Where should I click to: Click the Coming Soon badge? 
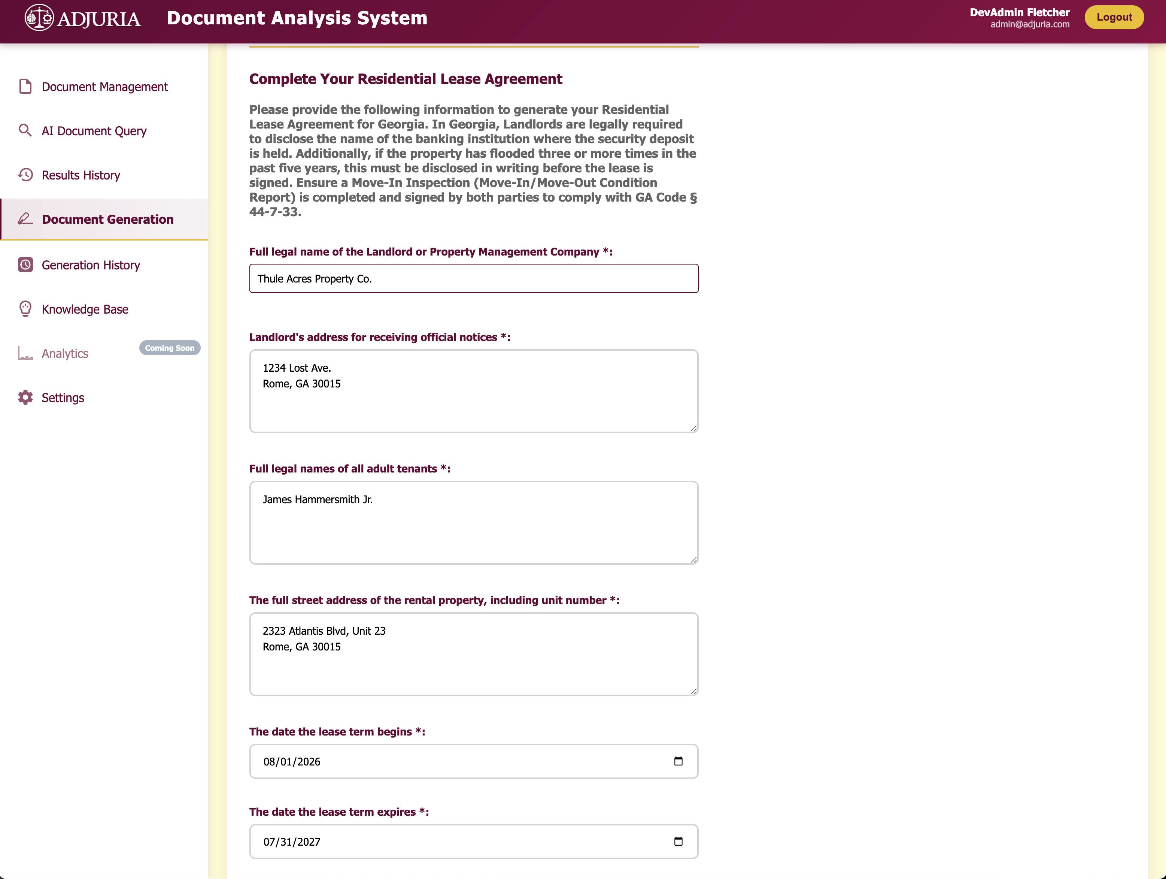pyautogui.click(x=170, y=348)
